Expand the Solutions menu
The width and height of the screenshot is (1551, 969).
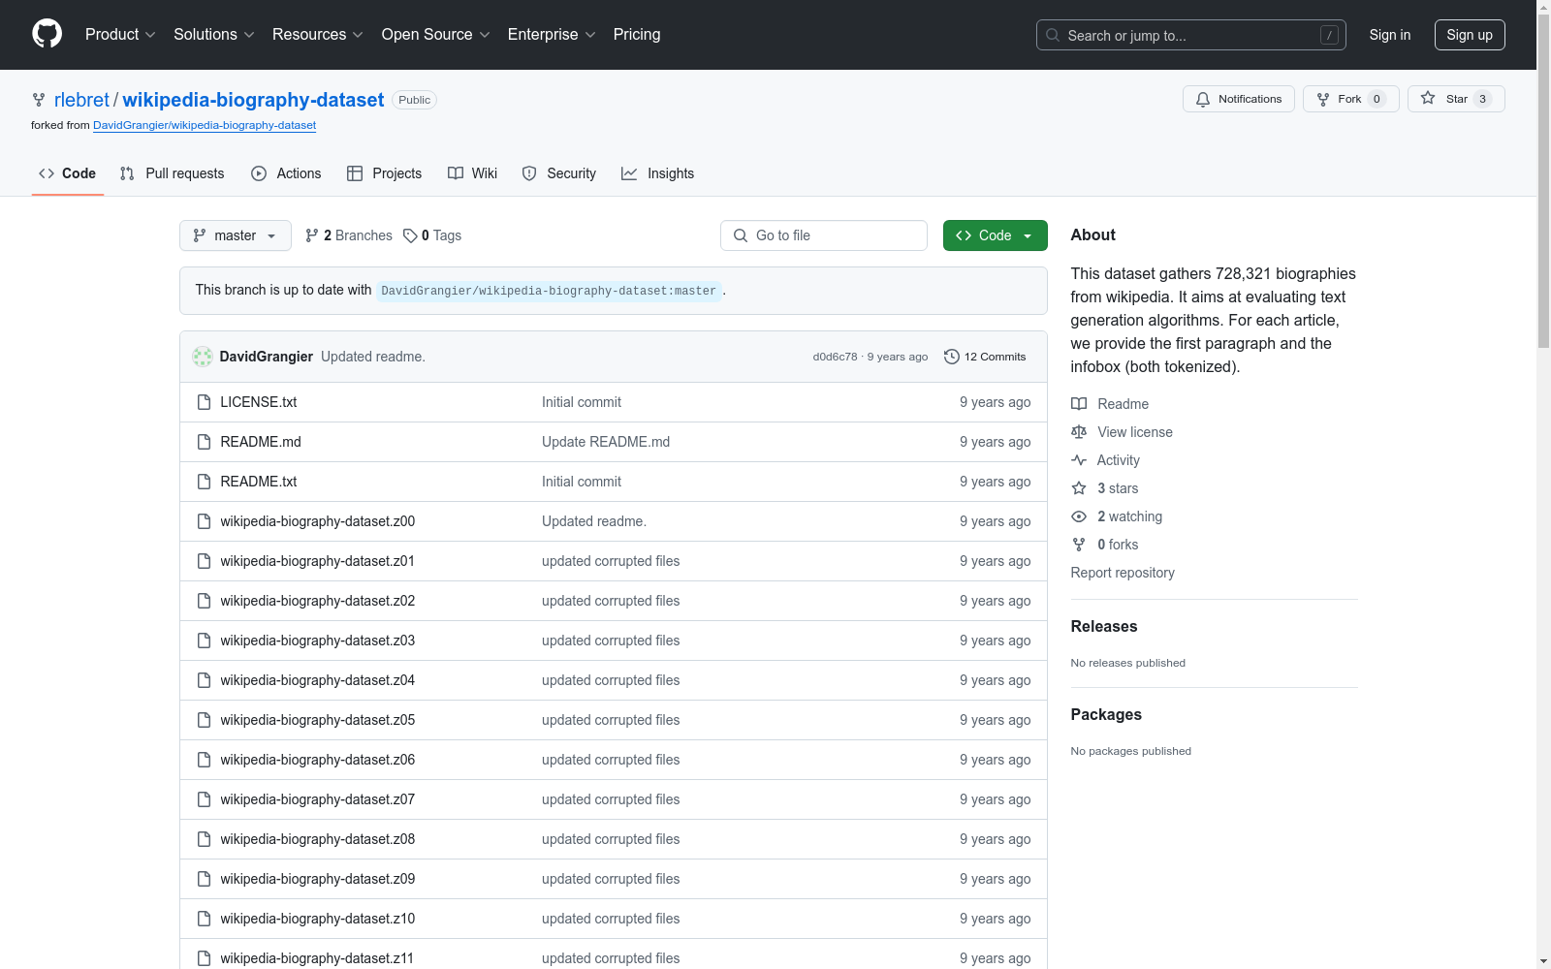213,34
